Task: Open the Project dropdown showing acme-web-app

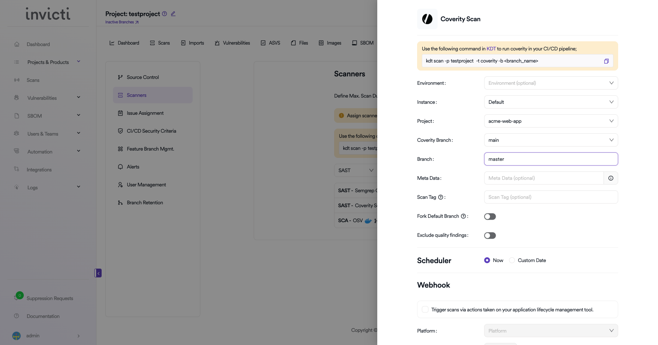Action: coord(551,121)
